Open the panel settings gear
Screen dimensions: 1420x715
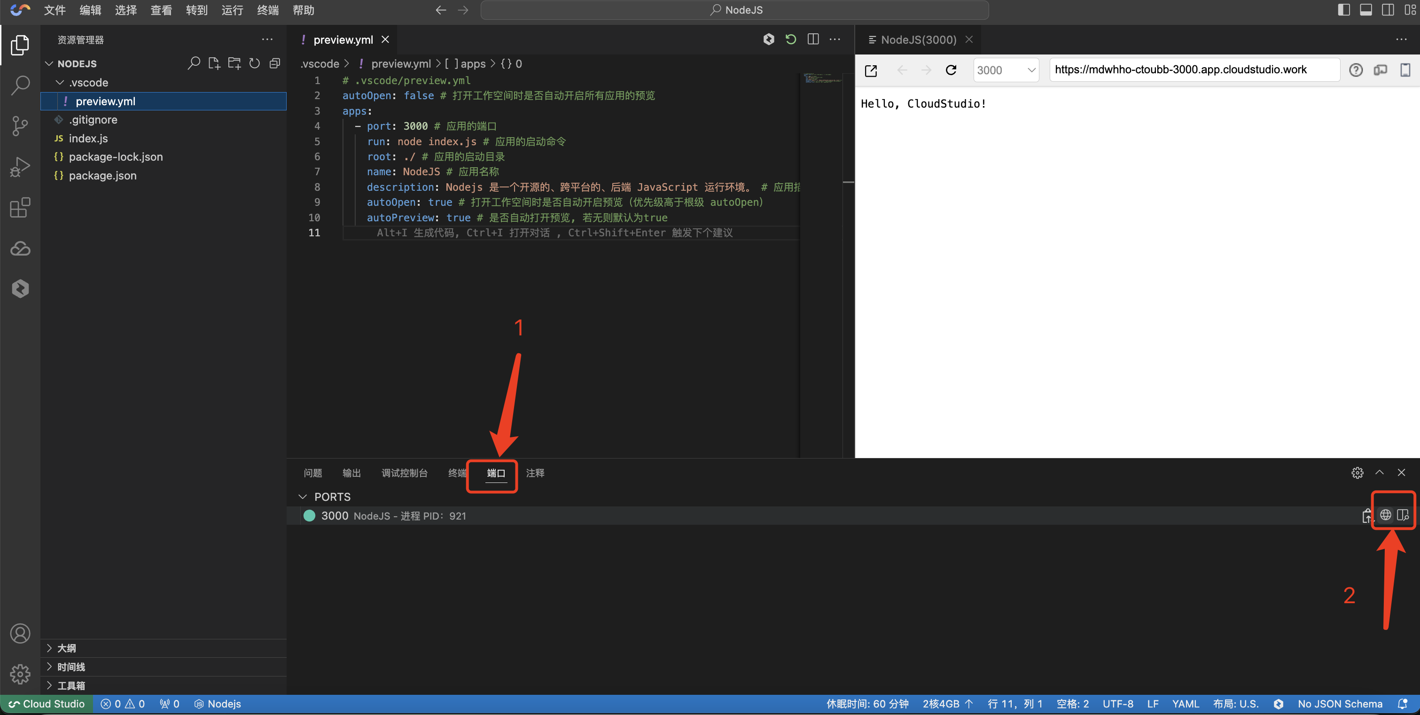1357,473
